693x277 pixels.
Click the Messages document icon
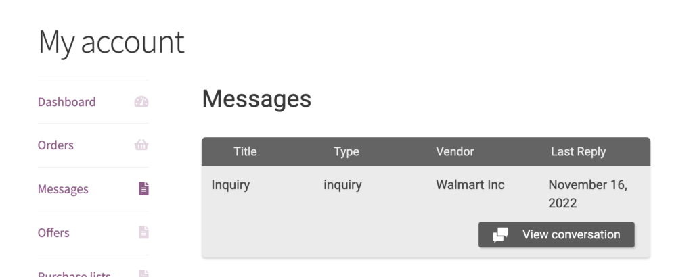click(143, 188)
